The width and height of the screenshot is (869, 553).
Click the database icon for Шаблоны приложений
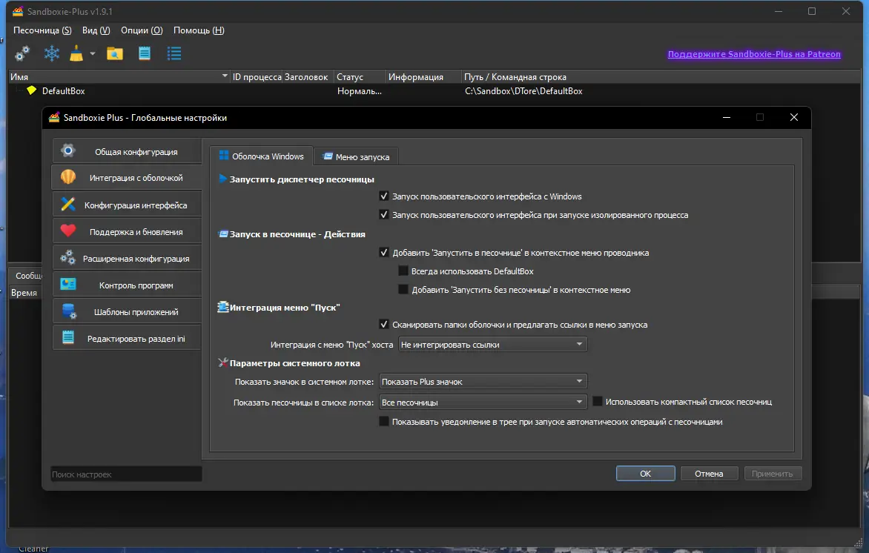pos(69,311)
